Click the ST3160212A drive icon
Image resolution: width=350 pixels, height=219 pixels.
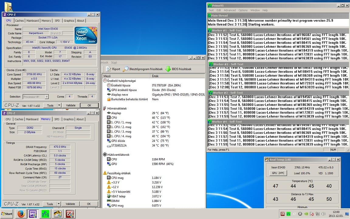click(109, 145)
